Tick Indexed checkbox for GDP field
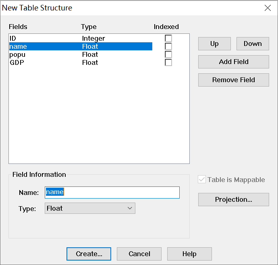 pyautogui.click(x=168, y=62)
